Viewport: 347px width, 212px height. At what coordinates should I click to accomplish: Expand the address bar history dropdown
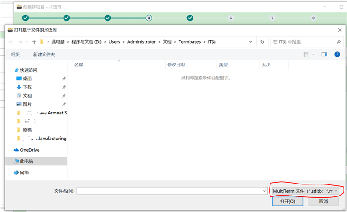pyautogui.click(x=251, y=42)
